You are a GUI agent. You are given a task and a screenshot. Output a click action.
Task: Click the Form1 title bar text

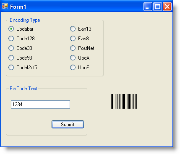pyautogui.click(x=18, y=7)
